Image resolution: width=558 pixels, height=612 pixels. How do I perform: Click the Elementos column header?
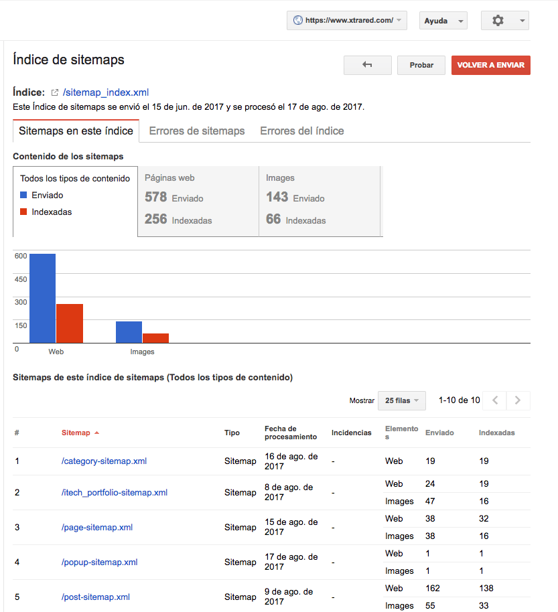click(x=402, y=433)
